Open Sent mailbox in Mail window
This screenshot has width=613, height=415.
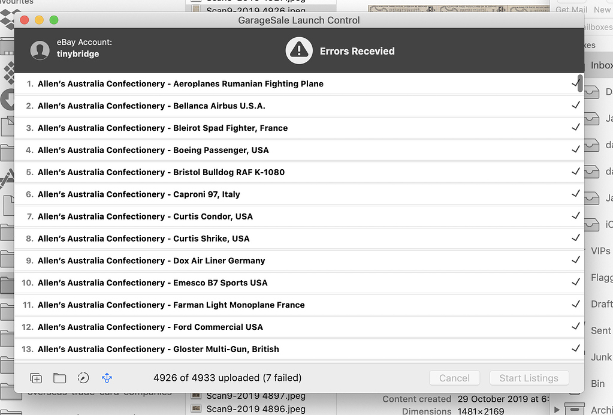(x=601, y=330)
